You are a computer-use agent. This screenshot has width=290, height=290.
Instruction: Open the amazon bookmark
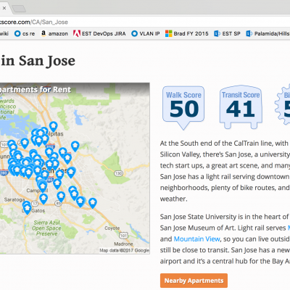pos(54,33)
